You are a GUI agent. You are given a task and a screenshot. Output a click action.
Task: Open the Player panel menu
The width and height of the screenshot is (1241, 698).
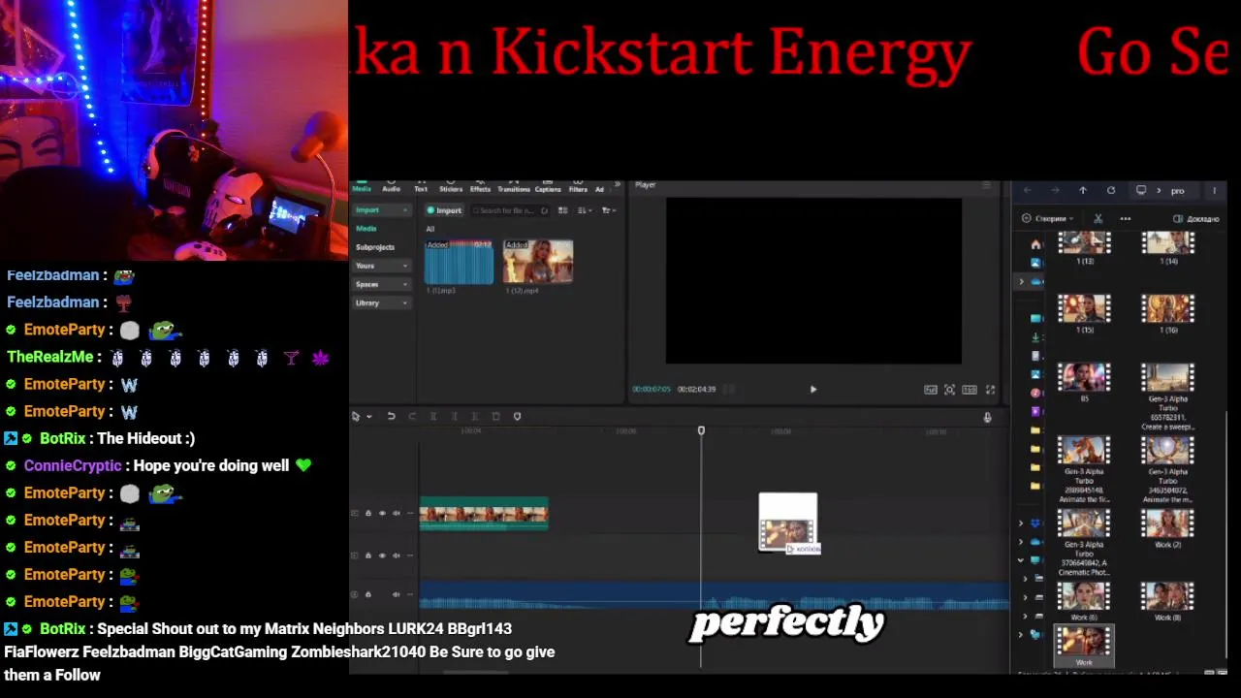(x=987, y=184)
